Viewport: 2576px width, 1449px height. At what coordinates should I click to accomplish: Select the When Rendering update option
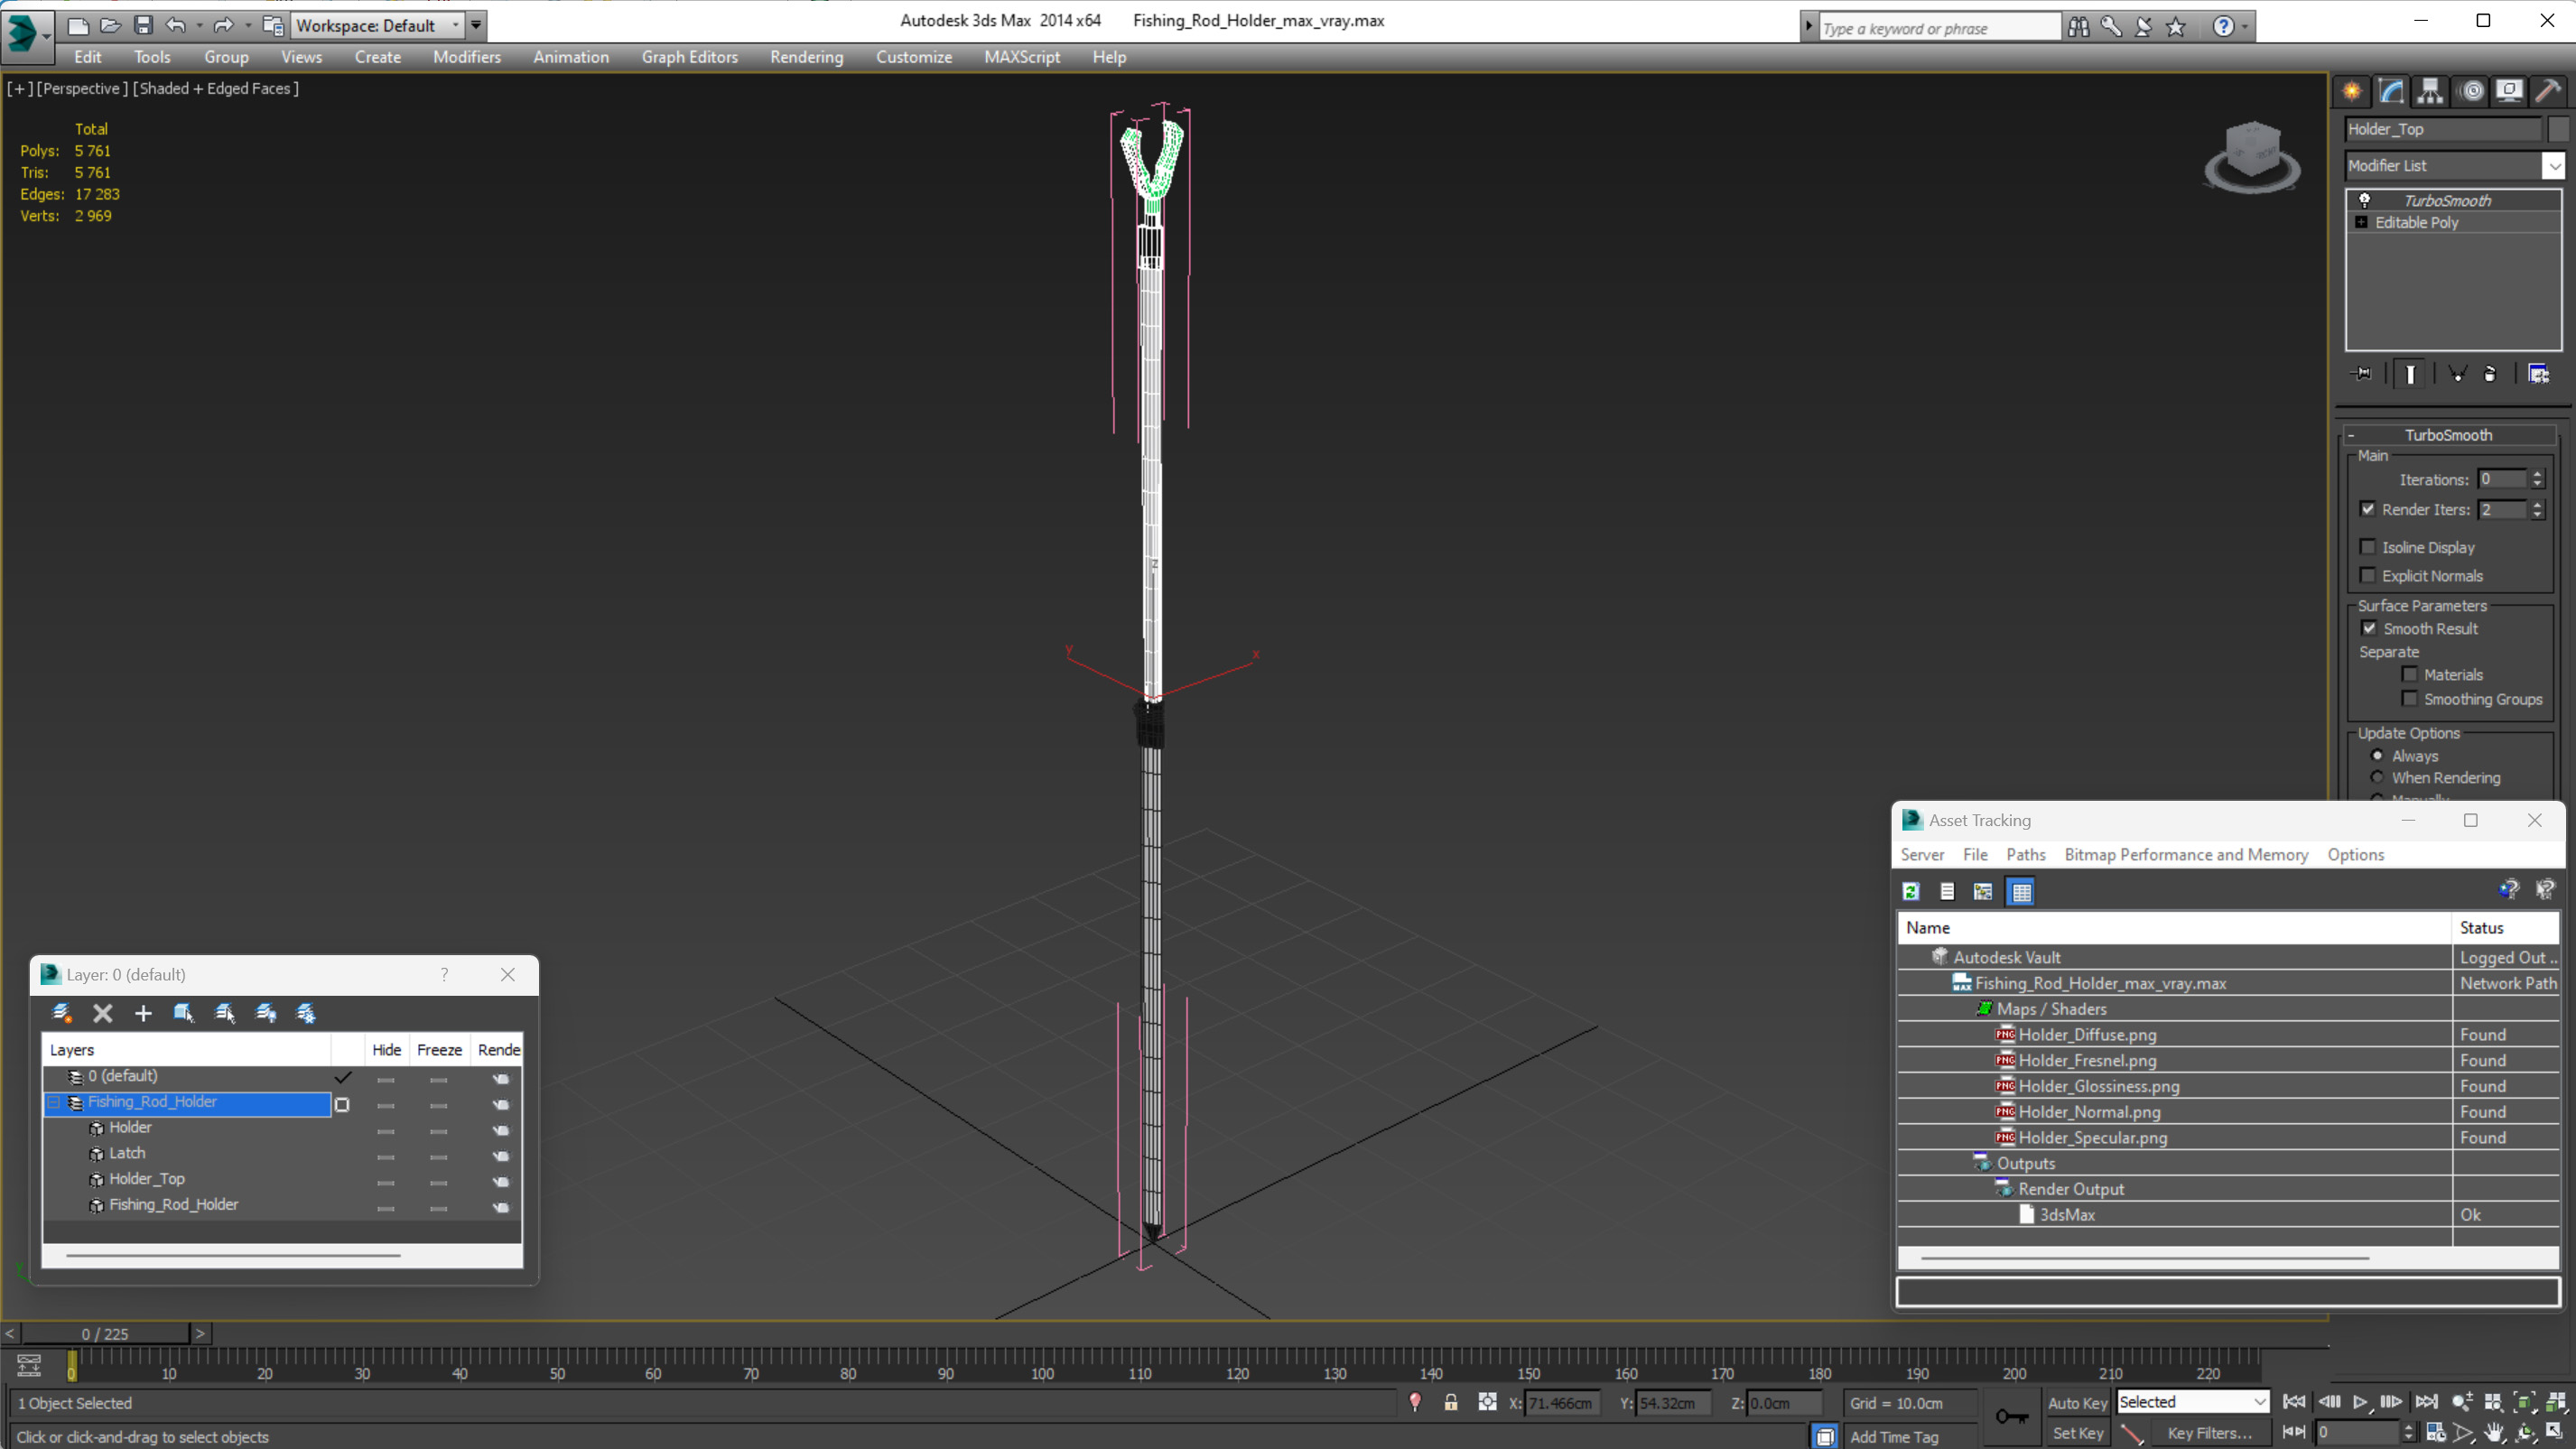click(x=2378, y=777)
